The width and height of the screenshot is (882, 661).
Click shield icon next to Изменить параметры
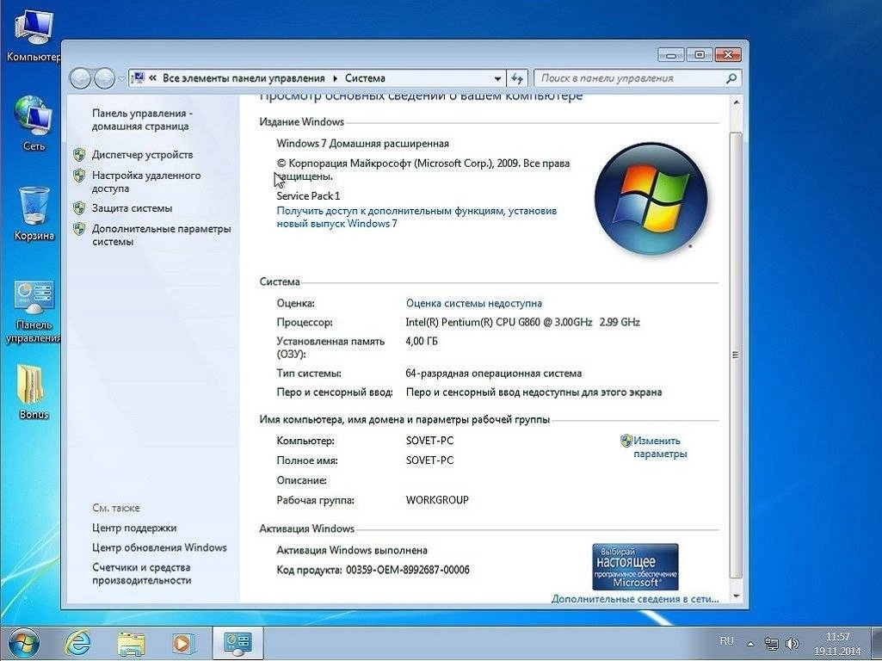pos(626,441)
